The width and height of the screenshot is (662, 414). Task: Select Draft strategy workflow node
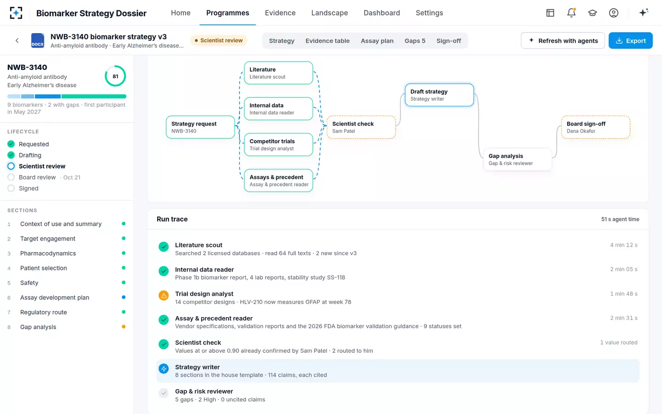tap(439, 95)
